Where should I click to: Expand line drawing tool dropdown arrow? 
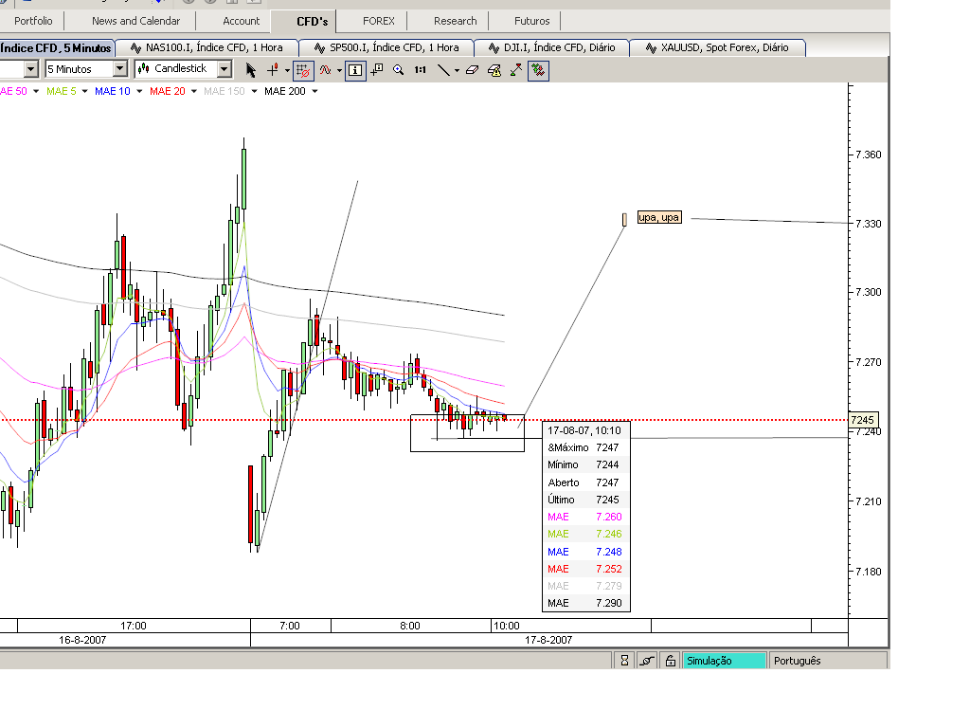coord(457,70)
